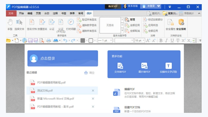This screenshot has height=117, width=208.
Task: Mark sections for redaction
Action: 153,20
